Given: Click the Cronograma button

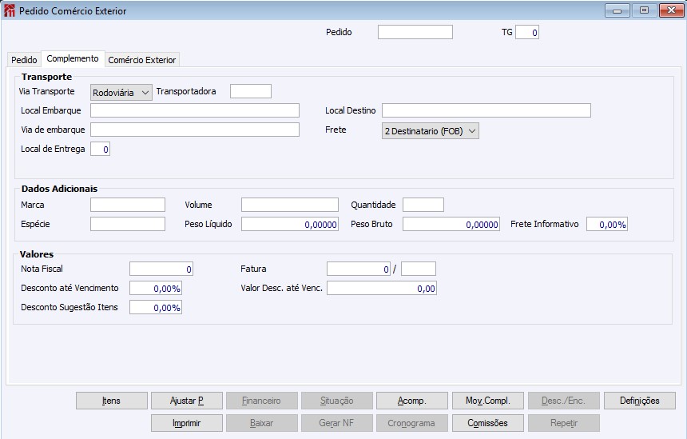Looking at the screenshot, I should coord(412,423).
